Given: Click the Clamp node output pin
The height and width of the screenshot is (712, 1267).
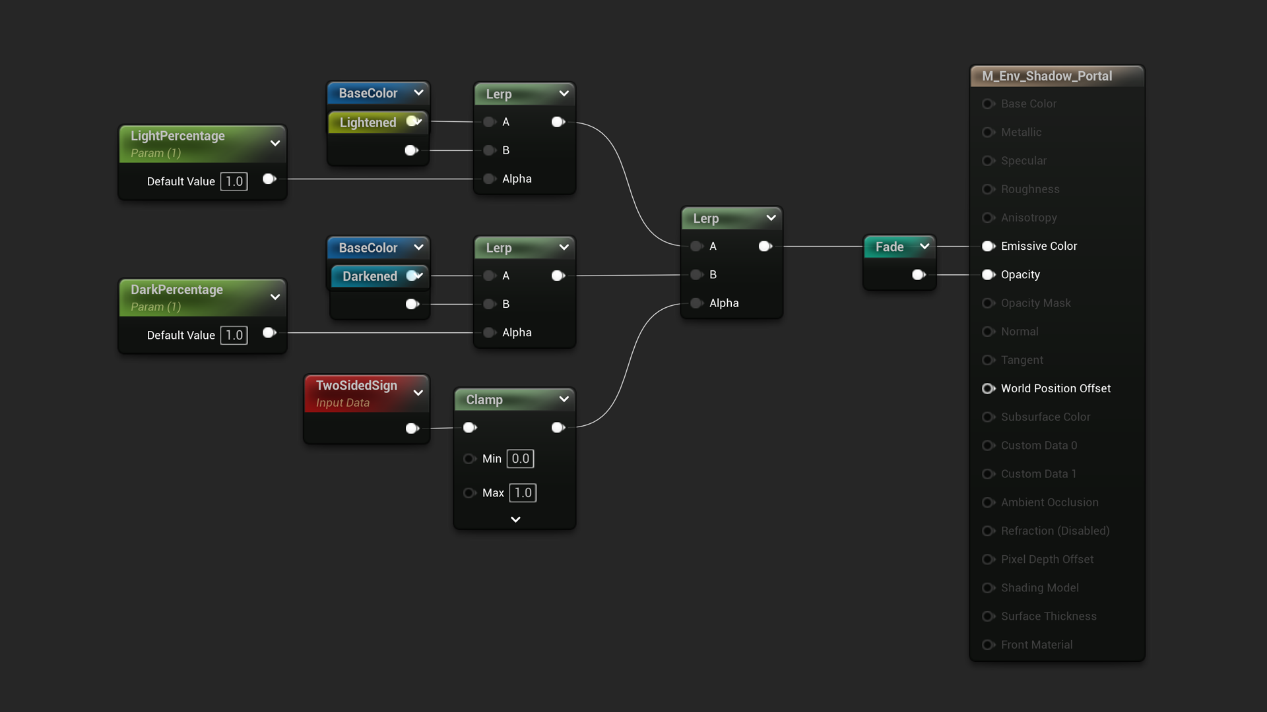Looking at the screenshot, I should tap(558, 427).
